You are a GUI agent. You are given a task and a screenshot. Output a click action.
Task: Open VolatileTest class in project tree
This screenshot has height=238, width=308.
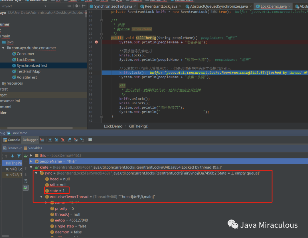(25, 77)
